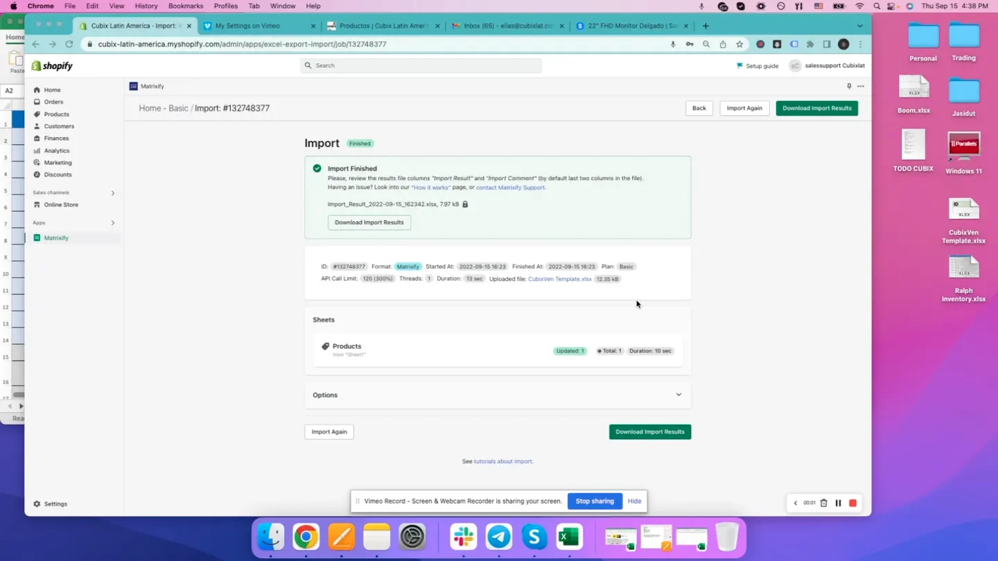Open Customers section in sidebar

click(x=59, y=126)
